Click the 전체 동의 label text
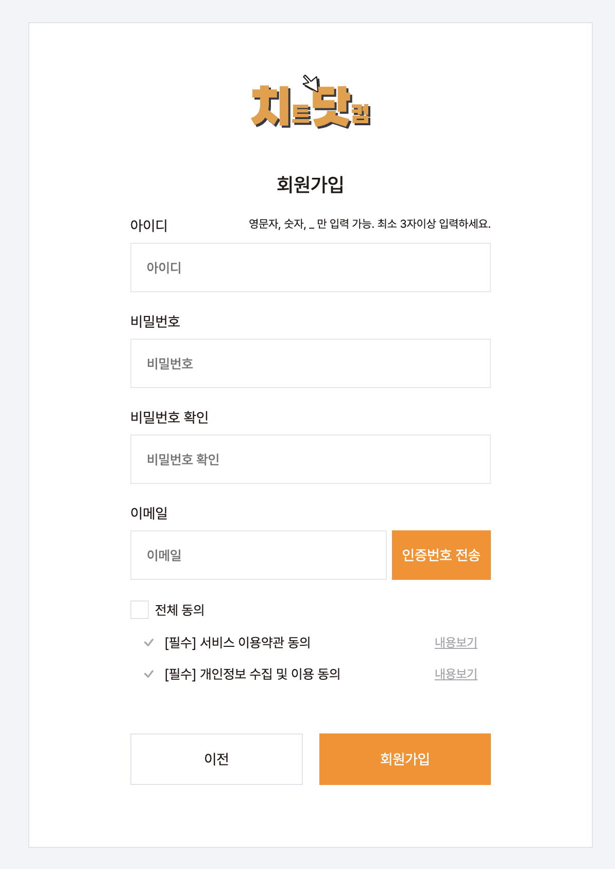 (180, 610)
